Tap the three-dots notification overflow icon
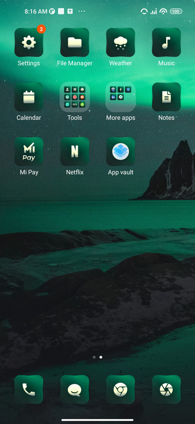 82,11
